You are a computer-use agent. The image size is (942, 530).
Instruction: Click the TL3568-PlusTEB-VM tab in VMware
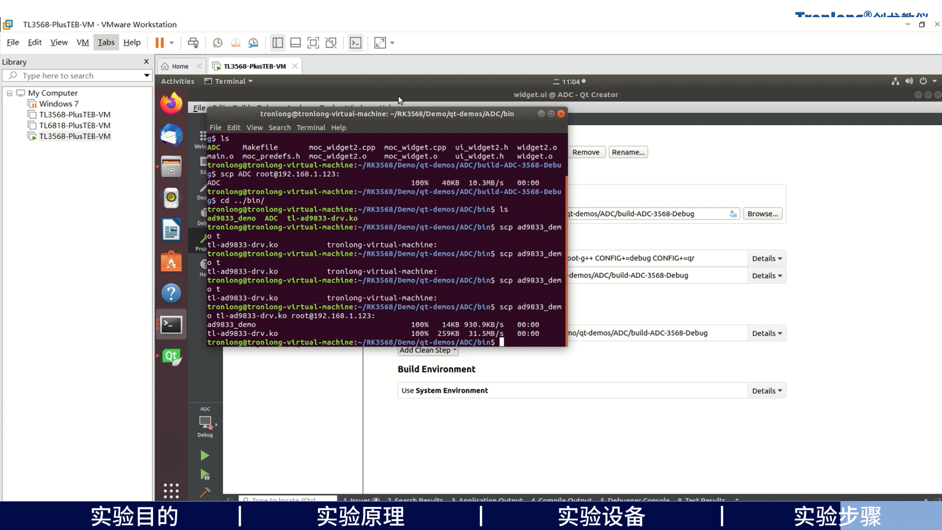point(254,65)
